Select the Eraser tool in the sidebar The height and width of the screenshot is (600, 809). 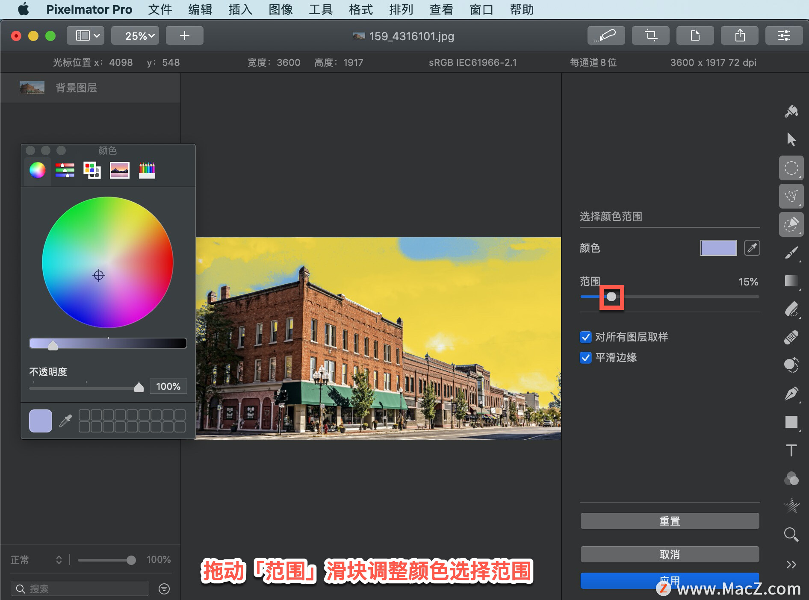click(x=791, y=309)
